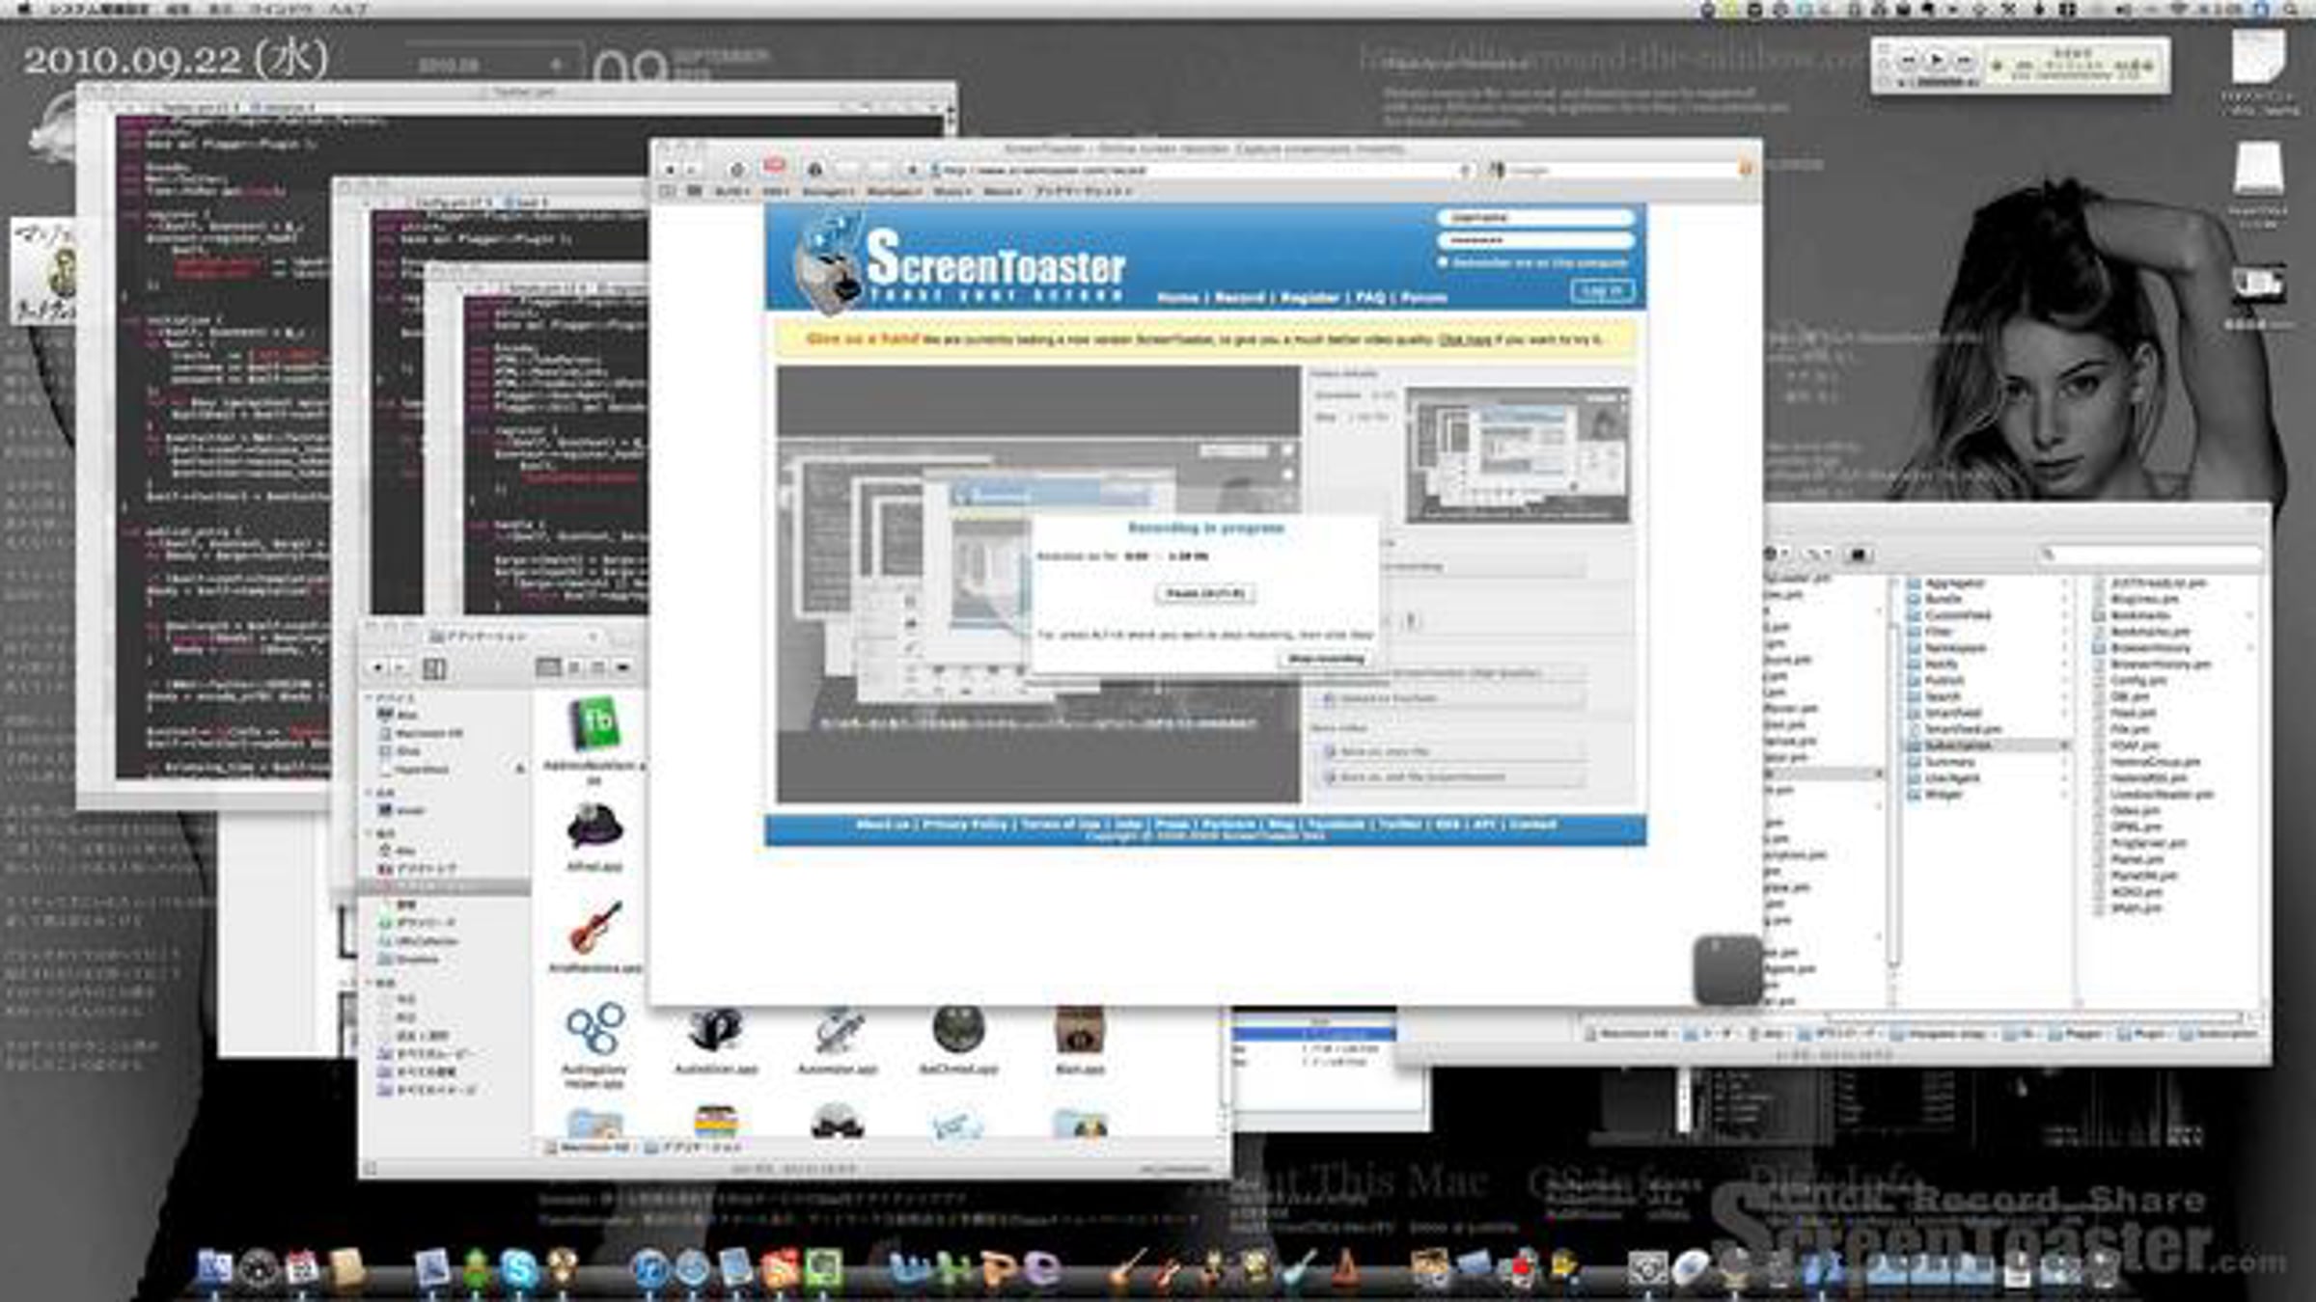Screen dimensions: 2316x1302
Task: Click the browser reload icon
Action: [737, 170]
